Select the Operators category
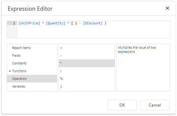The image size is (177, 116). pos(32,79)
